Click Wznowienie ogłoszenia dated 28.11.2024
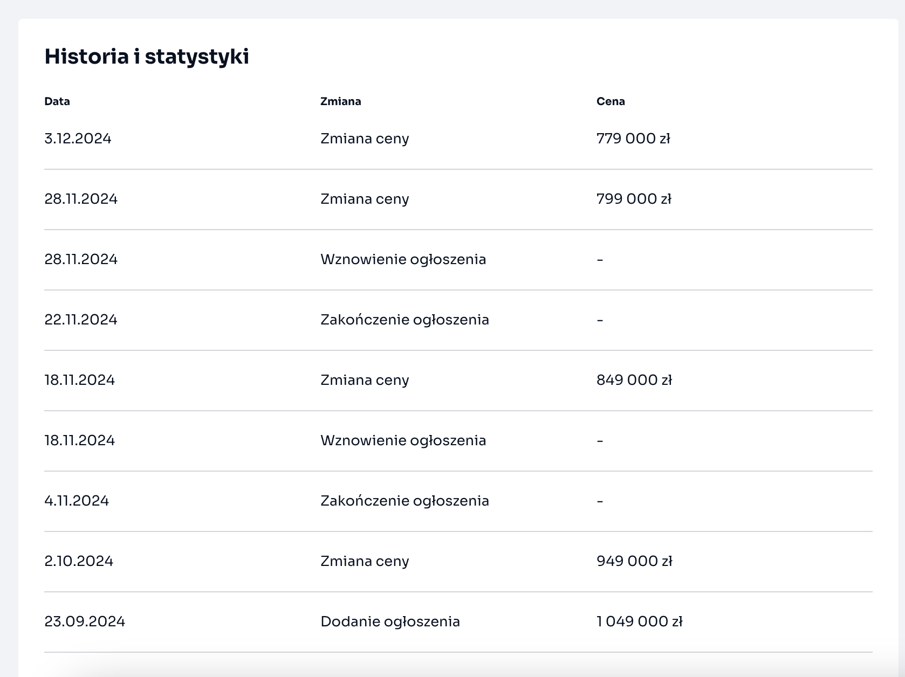The height and width of the screenshot is (677, 905). pos(403,259)
